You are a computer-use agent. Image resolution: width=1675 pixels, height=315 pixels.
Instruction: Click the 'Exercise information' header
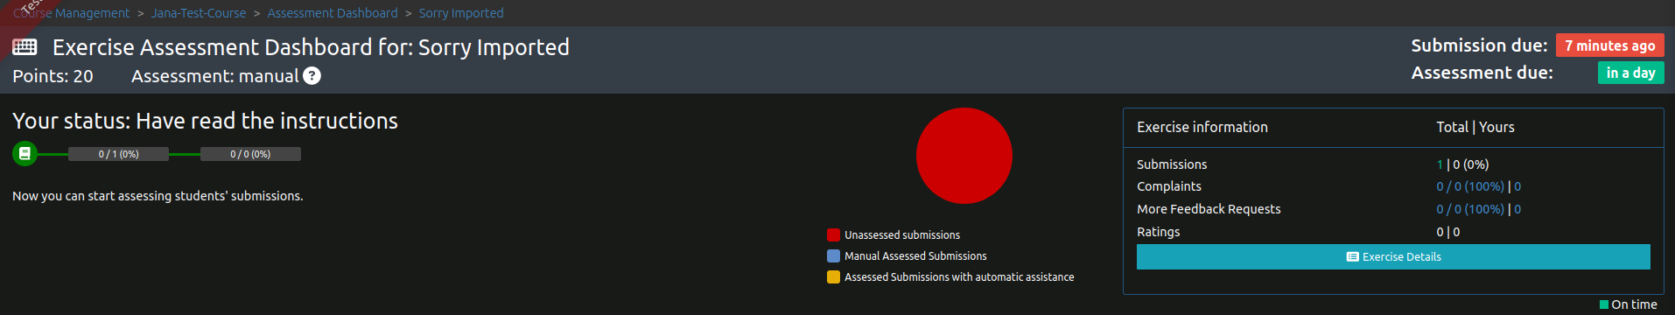tap(1202, 127)
